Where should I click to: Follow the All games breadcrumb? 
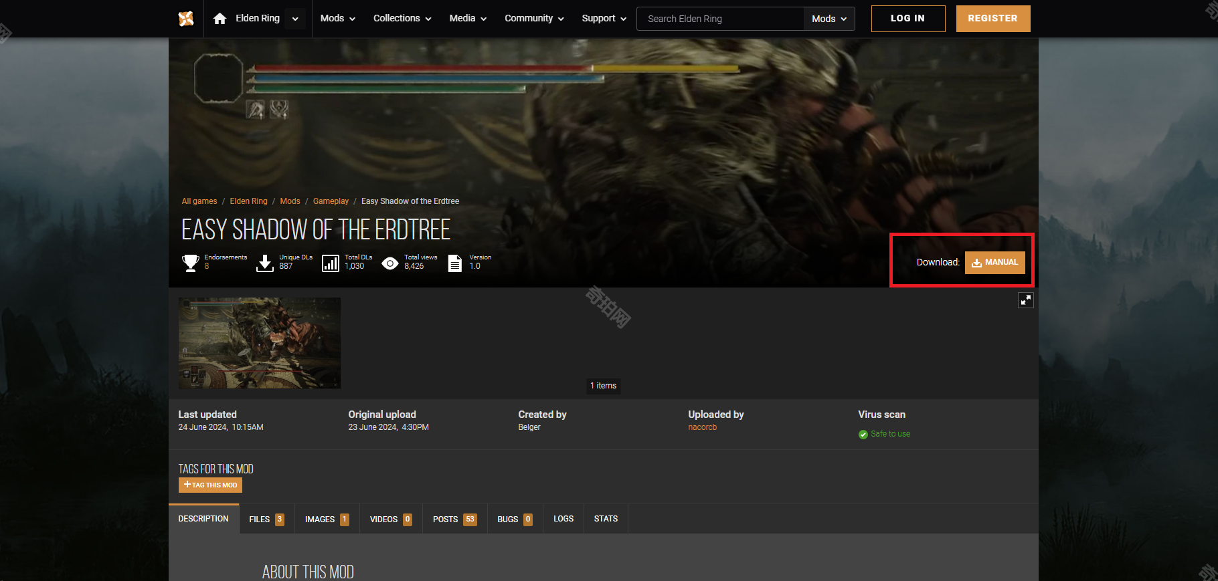199,201
